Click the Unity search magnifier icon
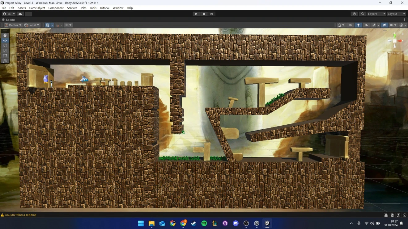Screen dimensions: 408x229 coord(363,14)
